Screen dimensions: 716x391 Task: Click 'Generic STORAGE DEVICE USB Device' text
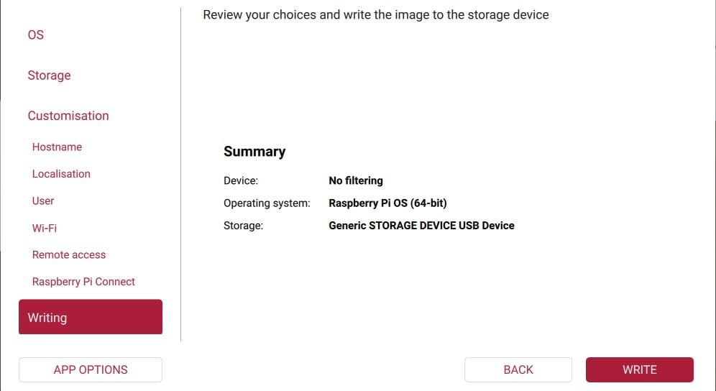[421, 226]
